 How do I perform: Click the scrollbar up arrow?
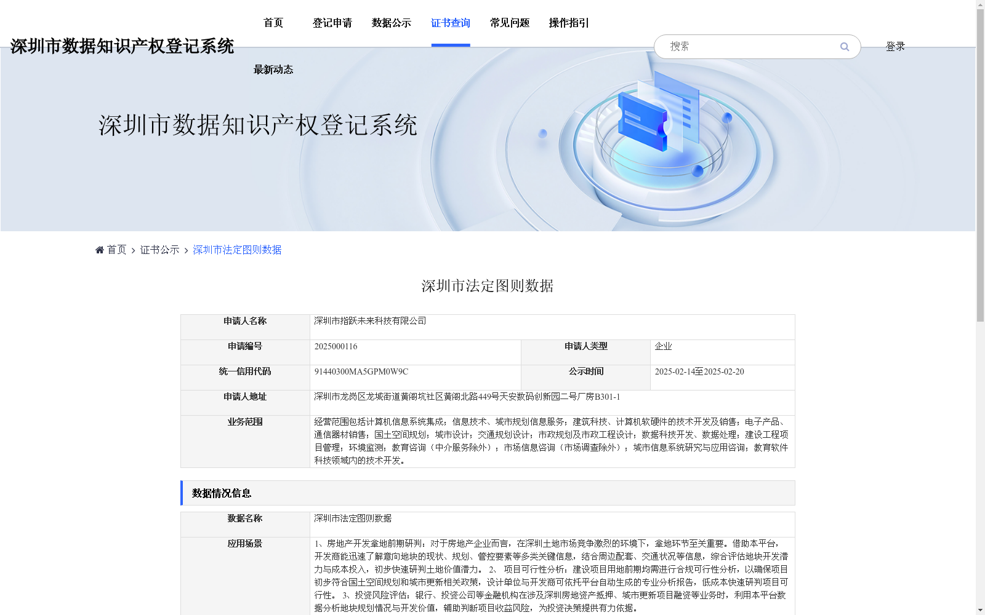[980, 5]
